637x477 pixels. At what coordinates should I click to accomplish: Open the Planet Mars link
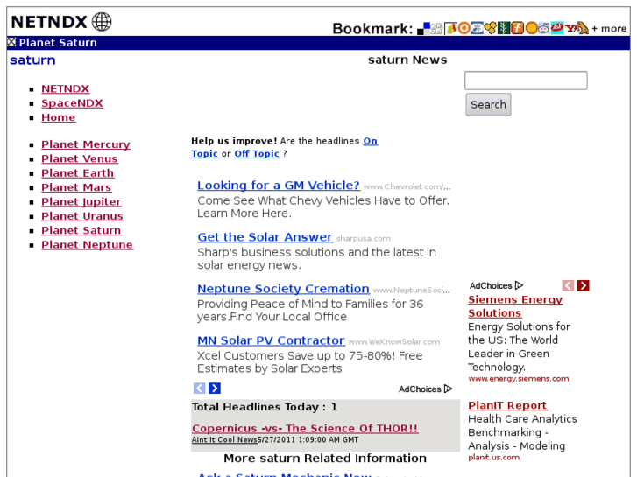point(76,187)
